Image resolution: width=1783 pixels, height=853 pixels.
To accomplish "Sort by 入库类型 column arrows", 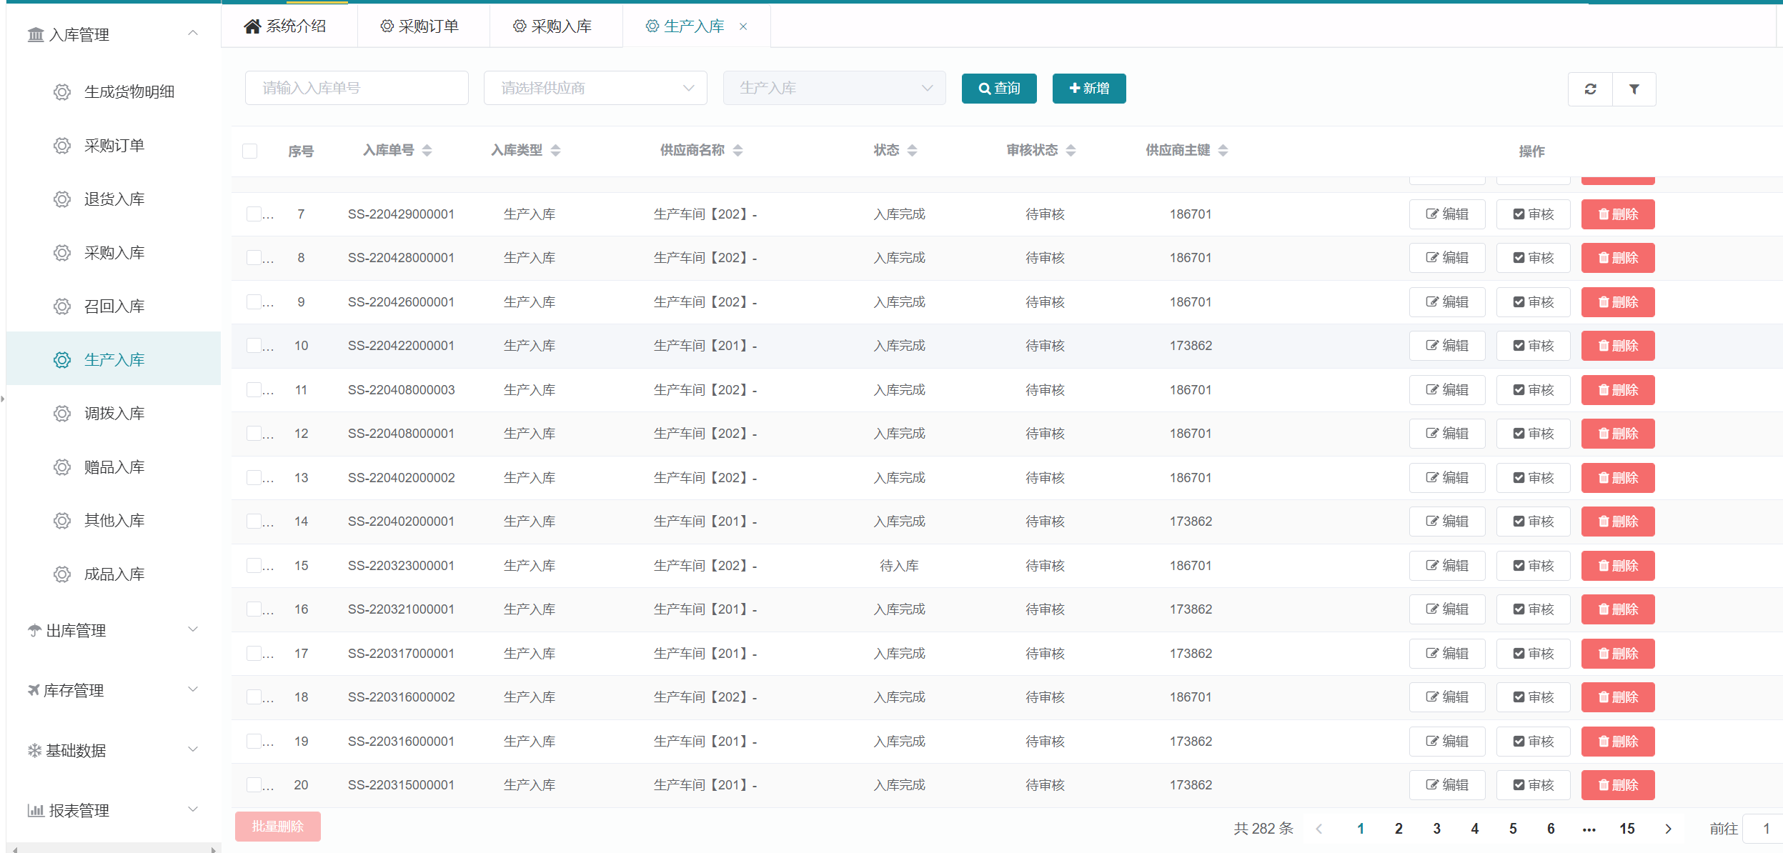I will point(556,150).
